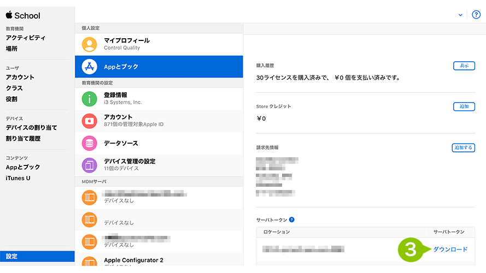This screenshot has height=273, width=486.
Task: Click the サーバトークン column header
Action: tap(448, 232)
